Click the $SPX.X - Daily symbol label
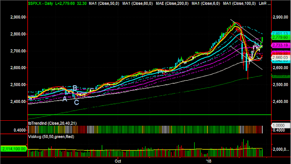This screenshot has width=291, height=164. [x=40, y=3]
